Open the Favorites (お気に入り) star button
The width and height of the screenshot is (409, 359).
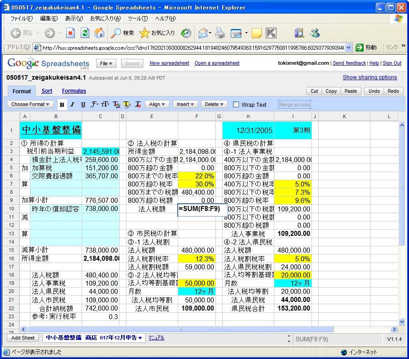157,33
